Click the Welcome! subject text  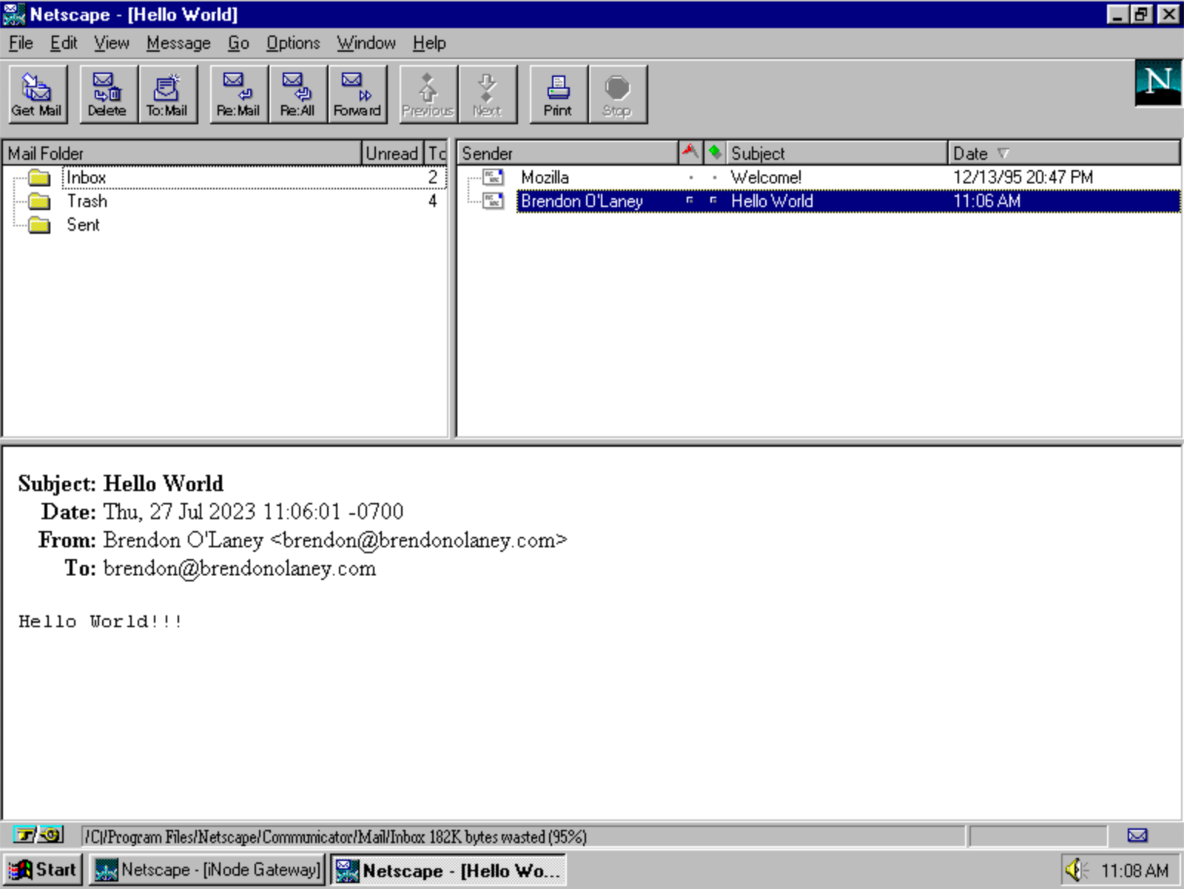tap(766, 178)
